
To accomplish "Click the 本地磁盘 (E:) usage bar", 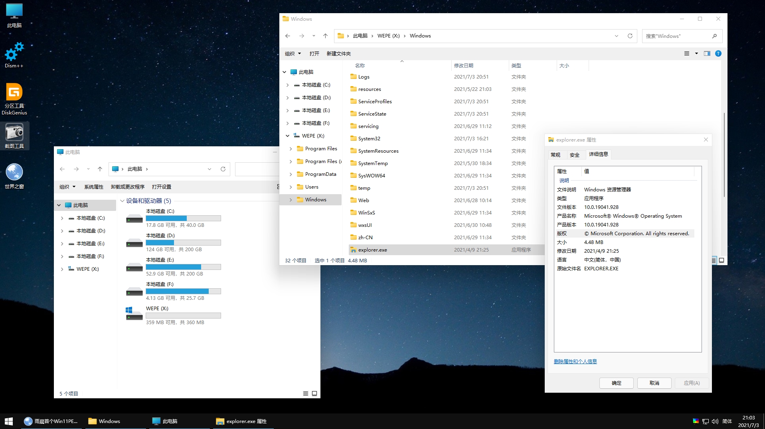I will (184, 267).
